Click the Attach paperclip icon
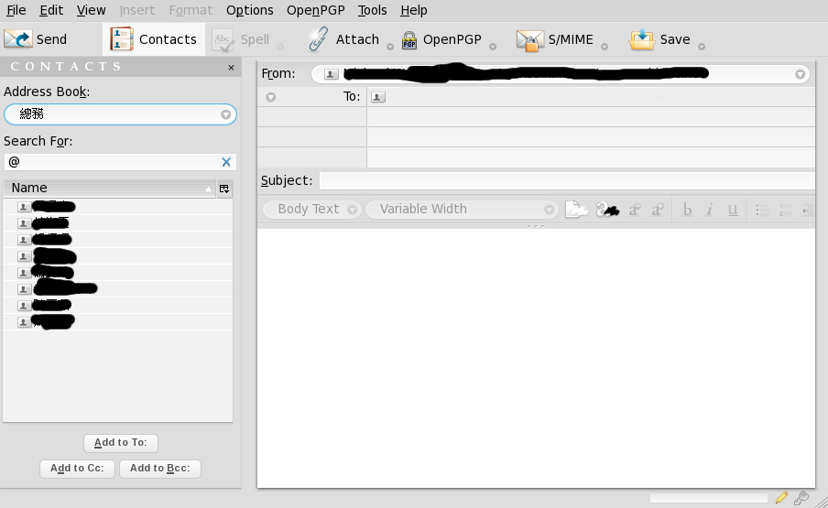Image resolution: width=828 pixels, height=508 pixels. pyautogui.click(x=319, y=39)
